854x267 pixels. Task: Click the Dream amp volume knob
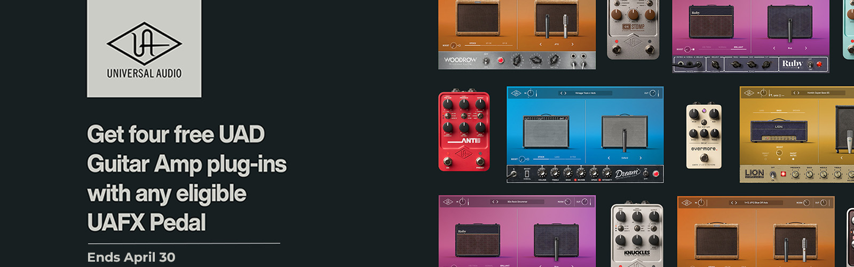pos(542,172)
